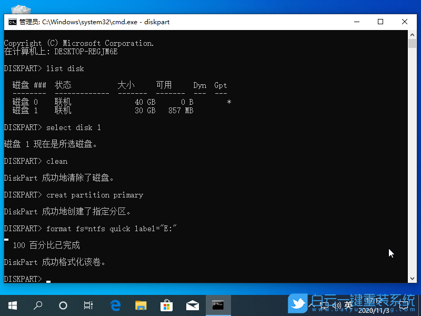The width and height of the screenshot is (421, 316).
Task: Open Windows Search with the magnifier icon
Action: [x=38, y=305]
